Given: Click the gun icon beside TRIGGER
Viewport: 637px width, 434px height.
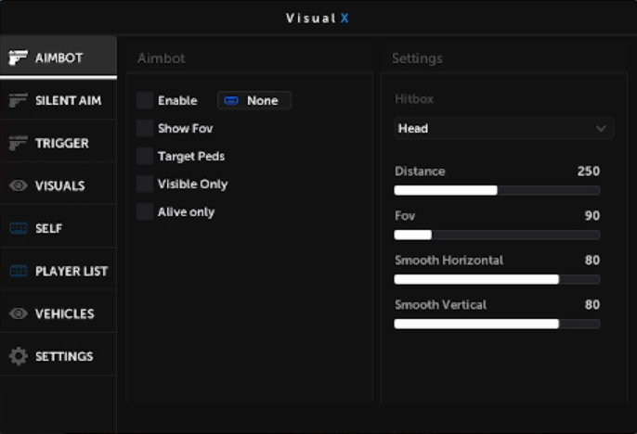Looking at the screenshot, I should click(x=19, y=143).
